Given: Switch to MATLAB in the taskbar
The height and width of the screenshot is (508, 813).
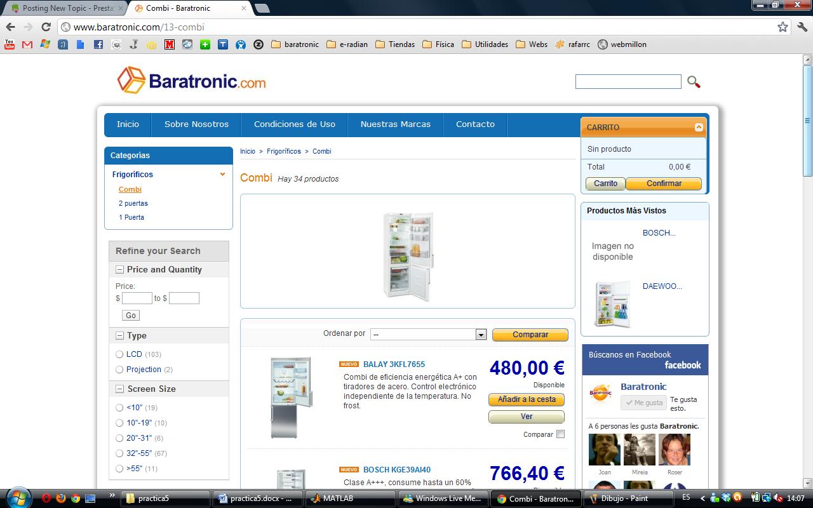Looking at the screenshot, I should 352,498.
